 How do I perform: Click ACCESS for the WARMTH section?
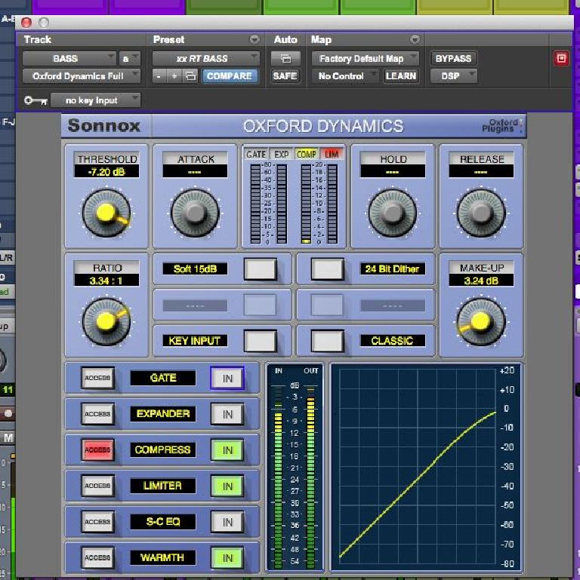pyautogui.click(x=97, y=557)
